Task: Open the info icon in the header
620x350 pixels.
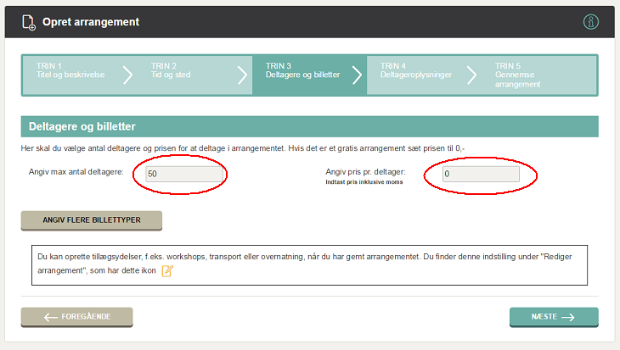Action: [591, 22]
